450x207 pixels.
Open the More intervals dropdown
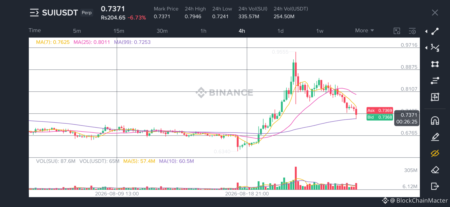(x=365, y=30)
